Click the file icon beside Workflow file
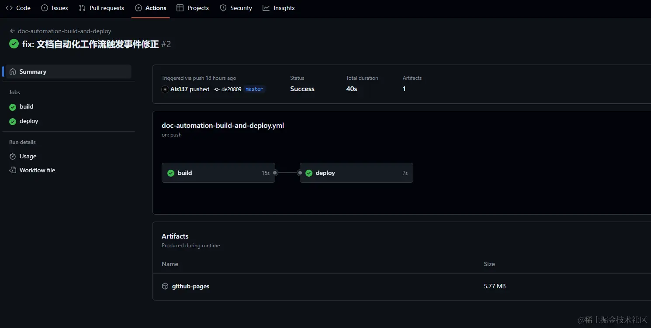Viewport: 651px width, 328px height. pyautogui.click(x=13, y=170)
